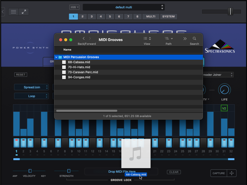Click the CAPTURE button

point(219,173)
